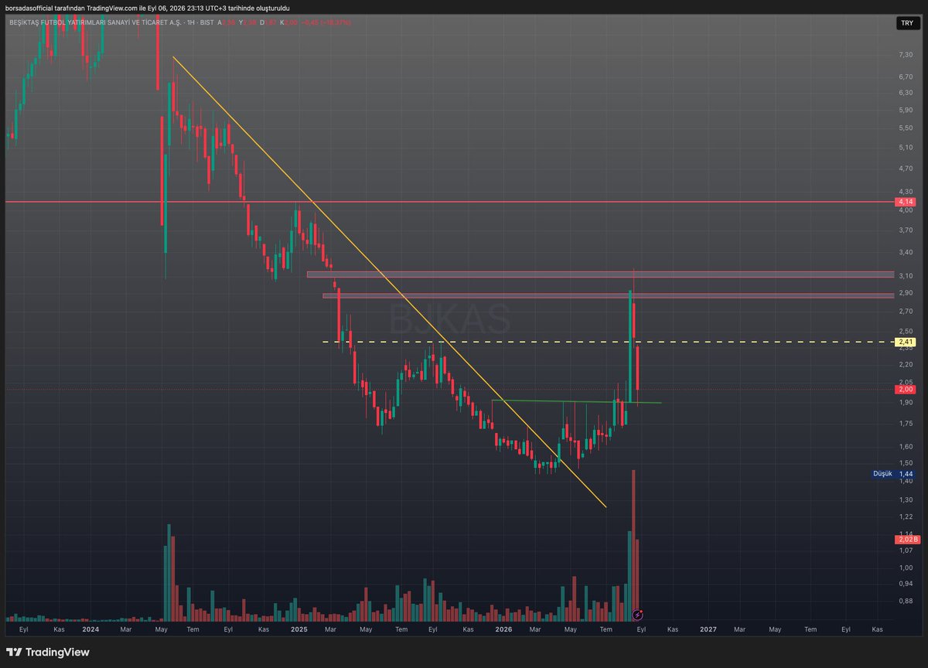This screenshot has width=928, height=668.
Task: Click the 2,00 last price label
Action: tap(906, 390)
